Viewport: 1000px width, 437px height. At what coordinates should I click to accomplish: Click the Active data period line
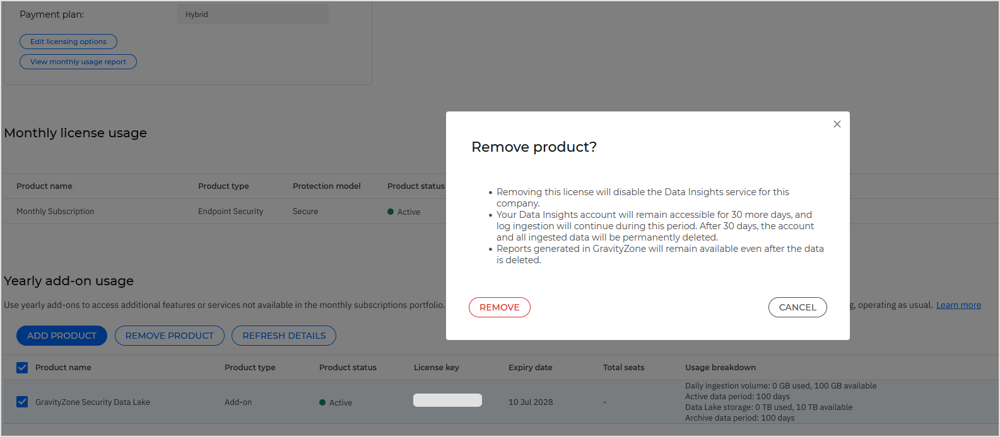(738, 397)
